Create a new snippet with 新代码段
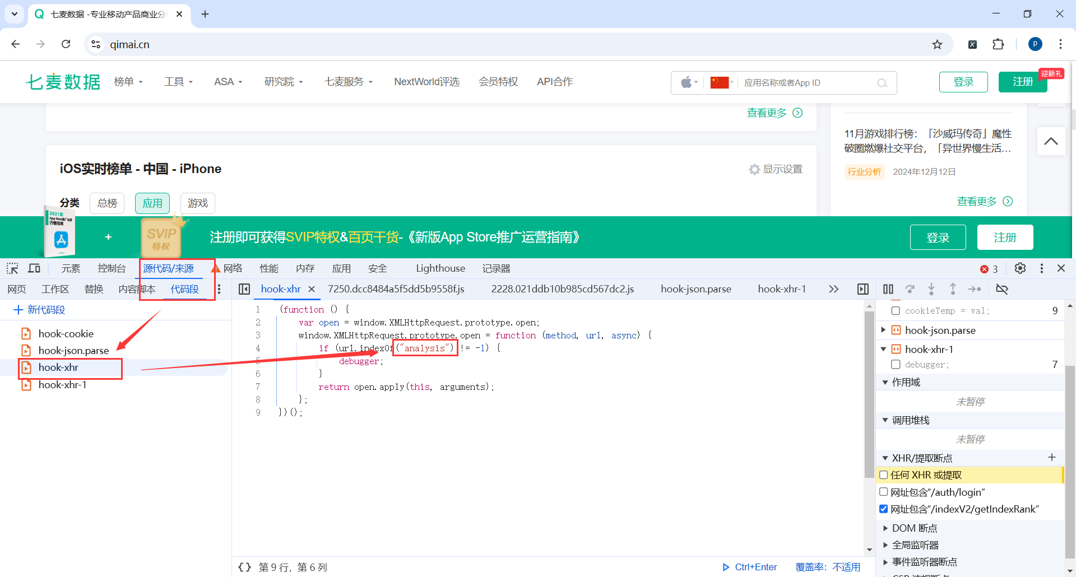Viewport: 1076px width, 577px height. tap(39, 310)
